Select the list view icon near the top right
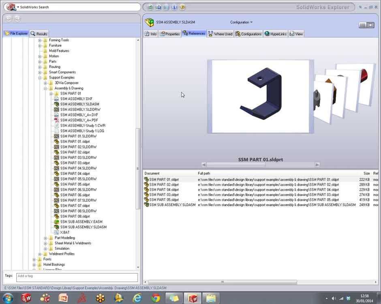The height and width of the screenshot is (304, 381). [x=363, y=25]
